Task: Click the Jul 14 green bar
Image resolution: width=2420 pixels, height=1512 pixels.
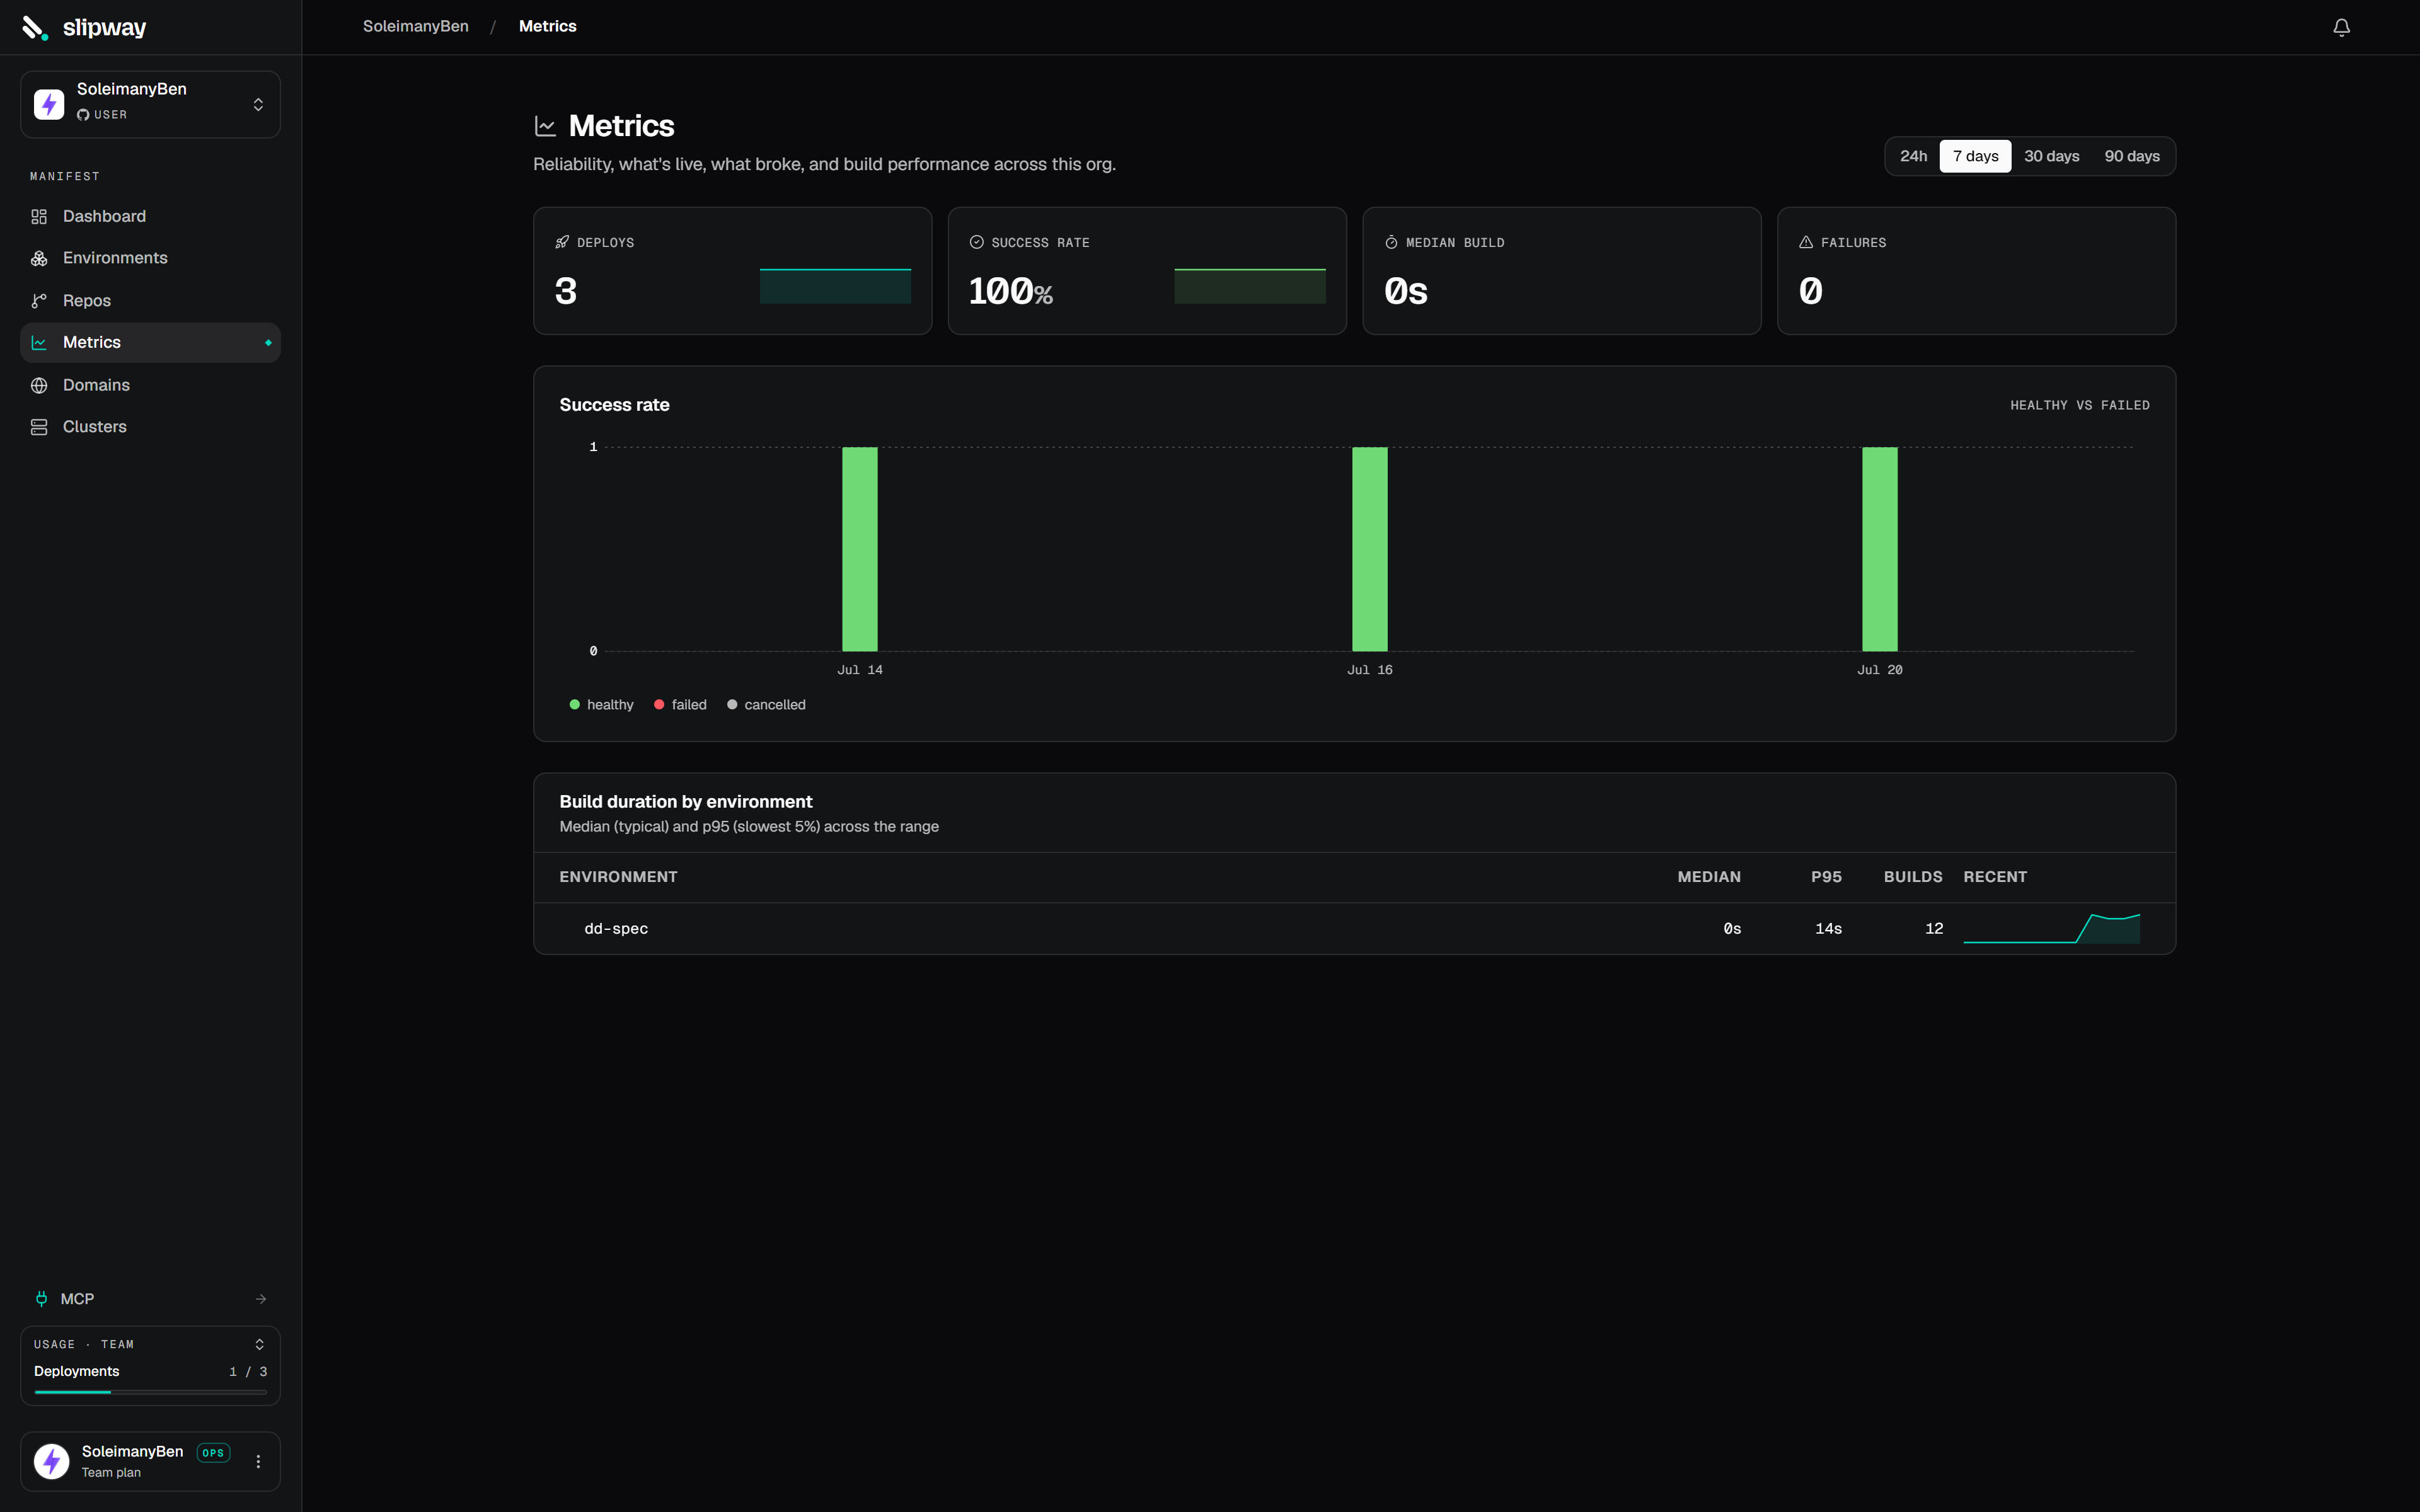Action: click(x=860, y=549)
